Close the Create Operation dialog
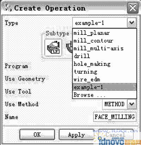141x145 pixels. [133, 8]
